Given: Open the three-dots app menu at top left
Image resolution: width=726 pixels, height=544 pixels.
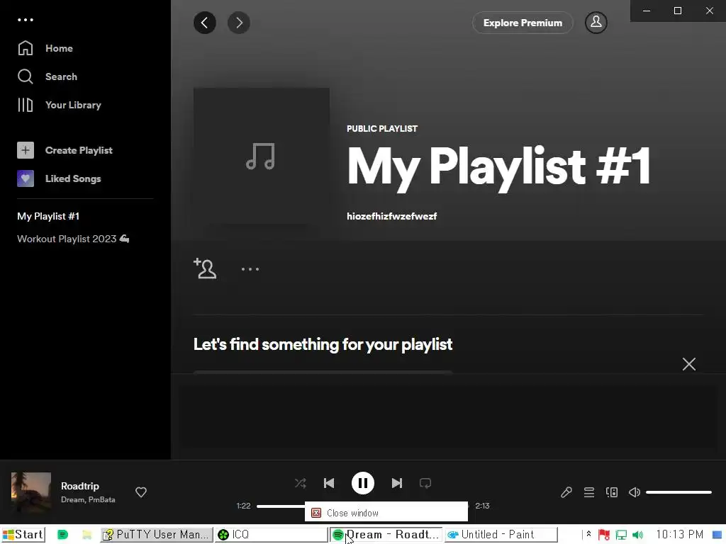Looking at the screenshot, I should coord(25,20).
